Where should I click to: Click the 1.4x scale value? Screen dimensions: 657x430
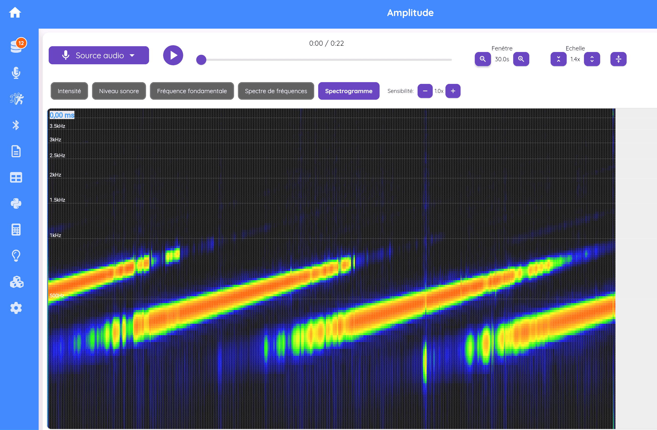575,59
